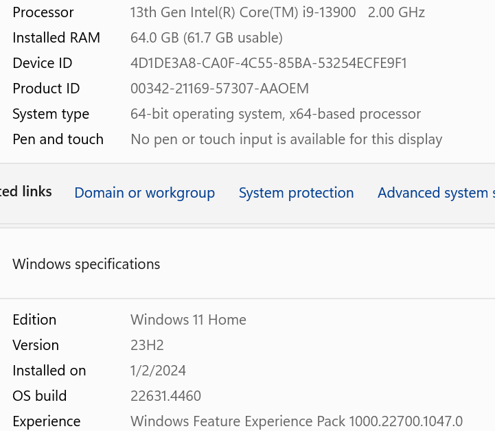
Task: Open the System protection link
Action: tap(296, 193)
